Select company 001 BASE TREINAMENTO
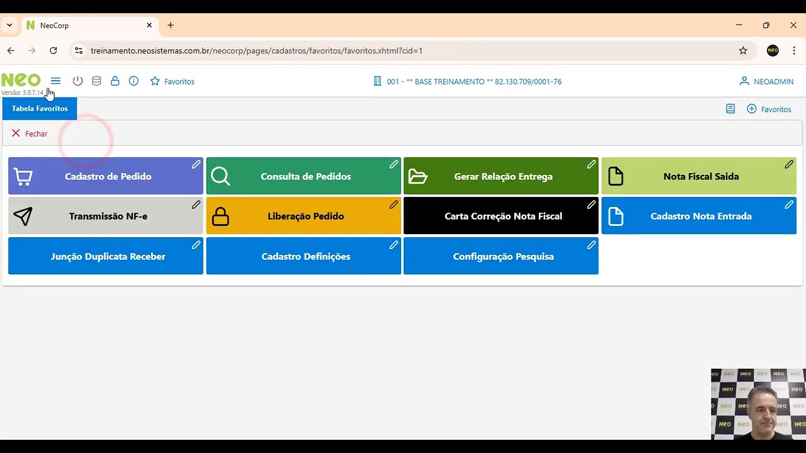 467,81
